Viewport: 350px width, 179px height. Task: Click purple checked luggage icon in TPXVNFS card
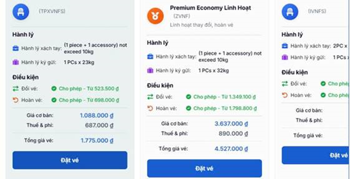(x=16, y=62)
